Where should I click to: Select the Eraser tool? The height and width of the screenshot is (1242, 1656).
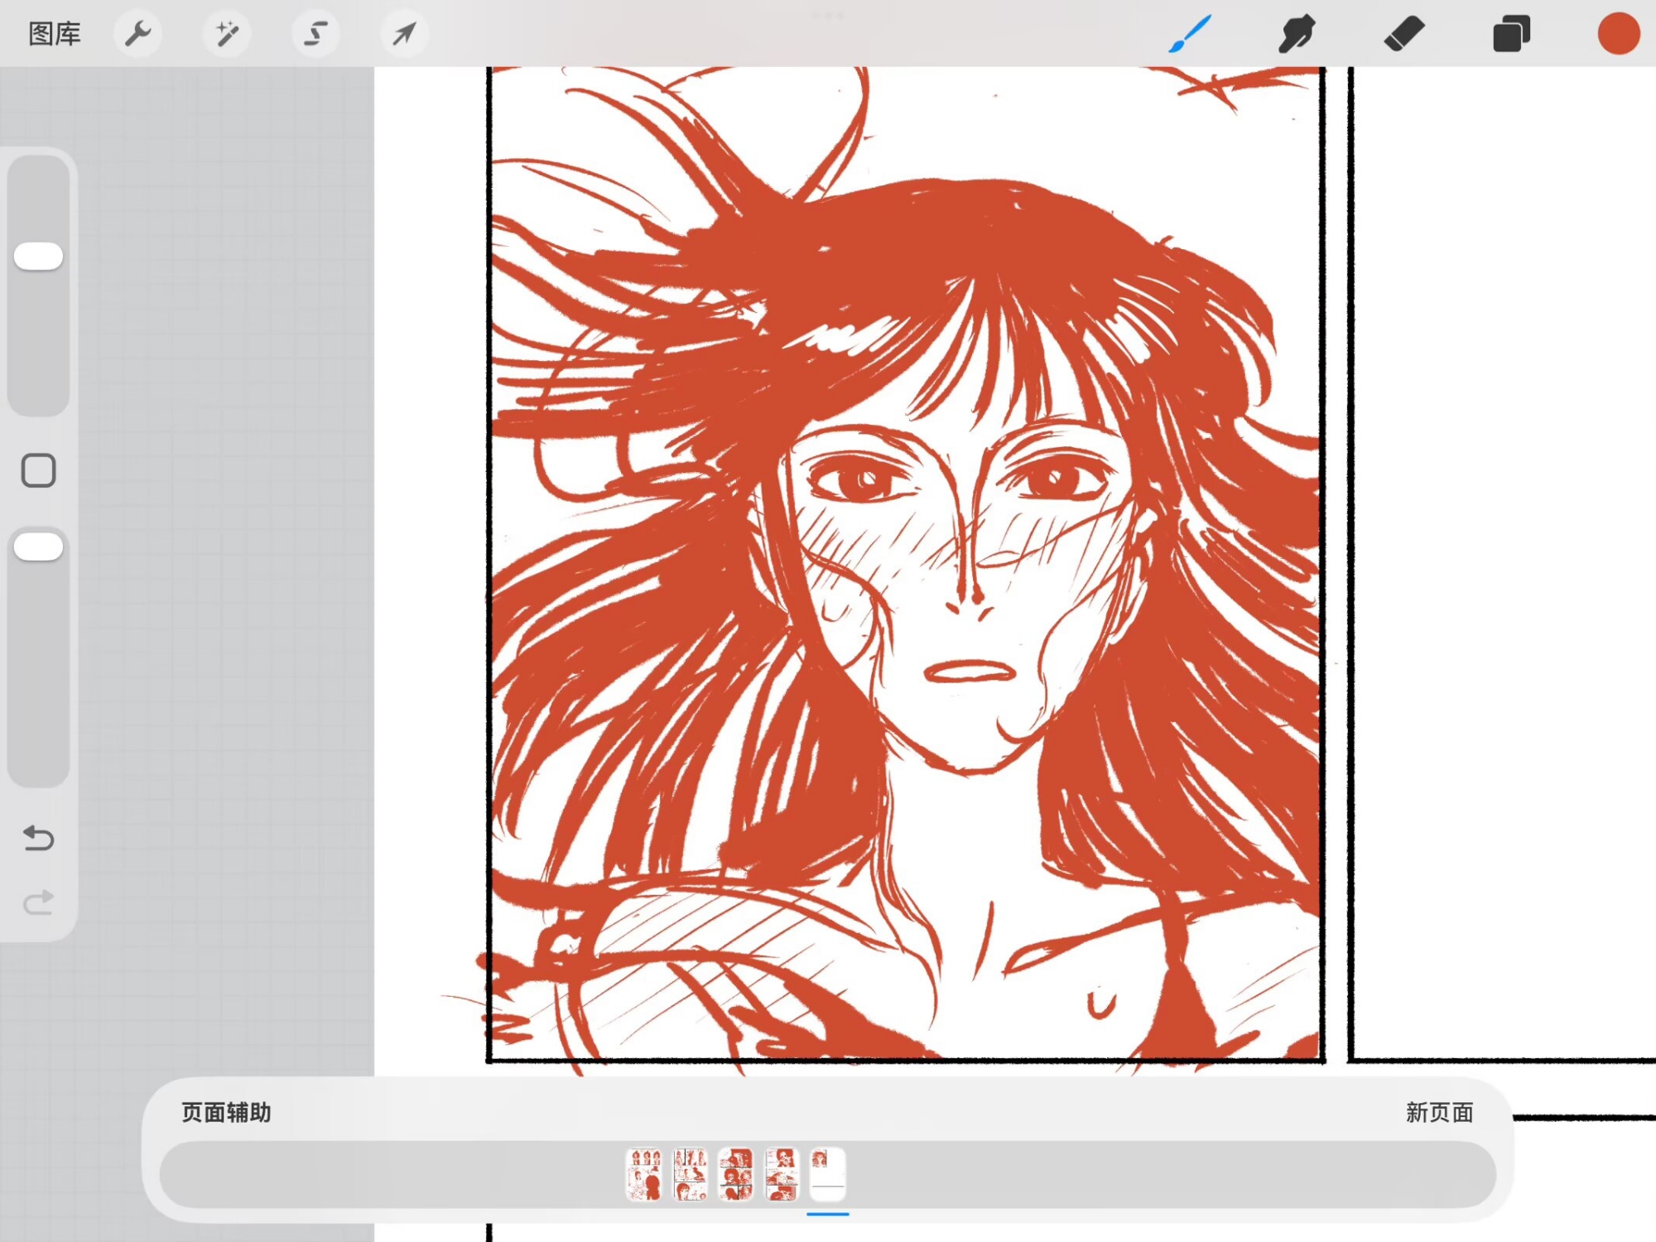coord(1403,34)
